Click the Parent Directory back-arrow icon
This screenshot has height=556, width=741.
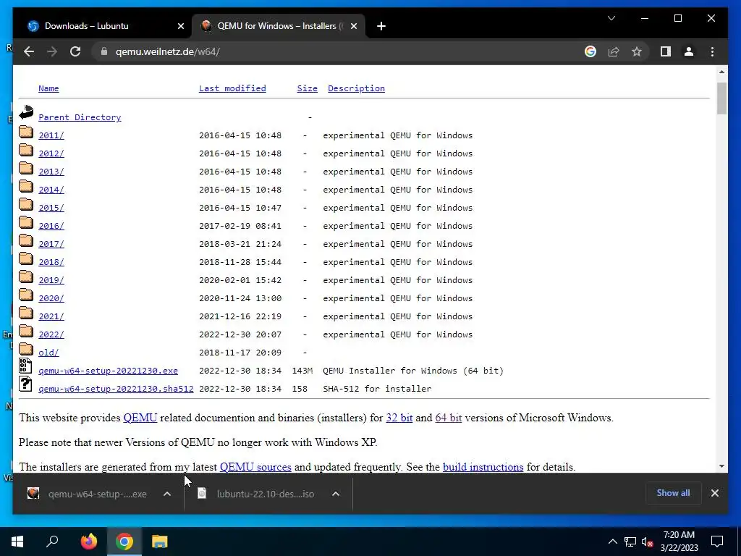(x=26, y=113)
